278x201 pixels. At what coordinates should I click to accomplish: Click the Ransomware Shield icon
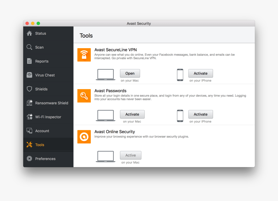point(29,103)
